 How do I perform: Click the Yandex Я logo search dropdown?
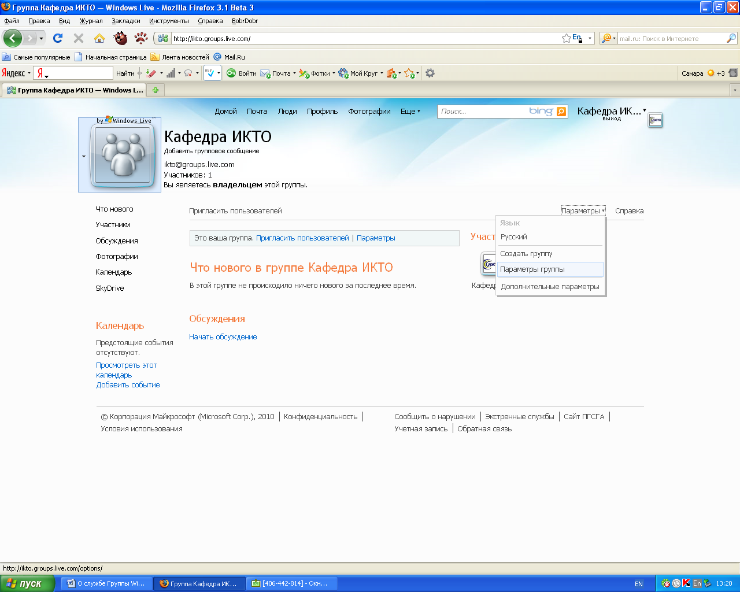click(x=43, y=73)
